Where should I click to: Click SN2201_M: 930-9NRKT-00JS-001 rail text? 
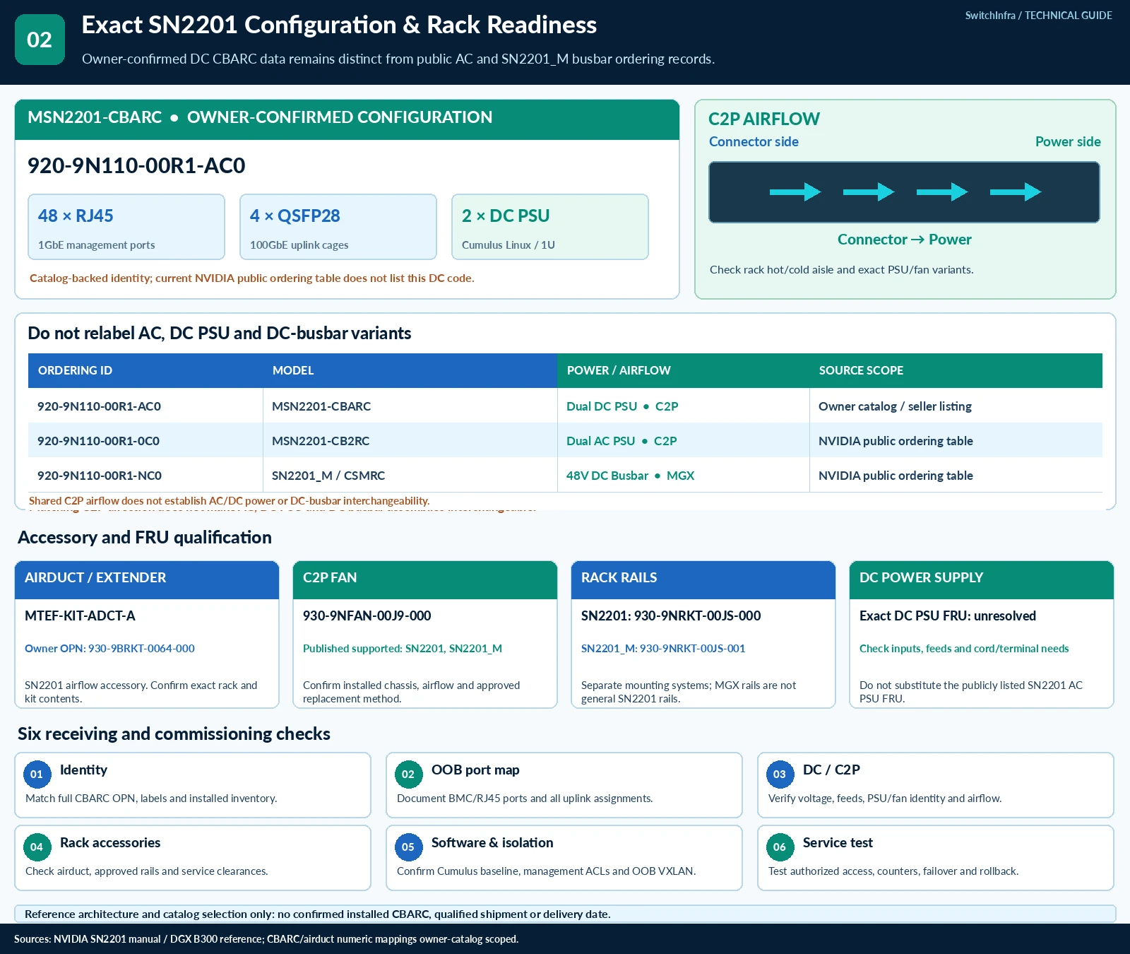pyautogui.click(x=663, y=649)
